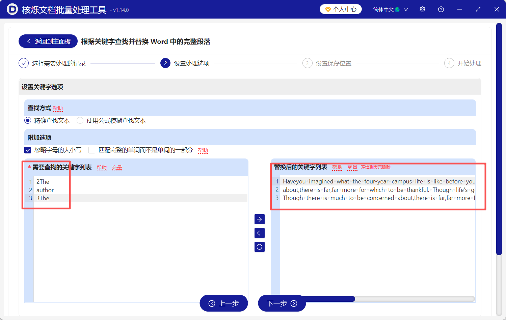Select the author row in the keyword list

point(45,190)
